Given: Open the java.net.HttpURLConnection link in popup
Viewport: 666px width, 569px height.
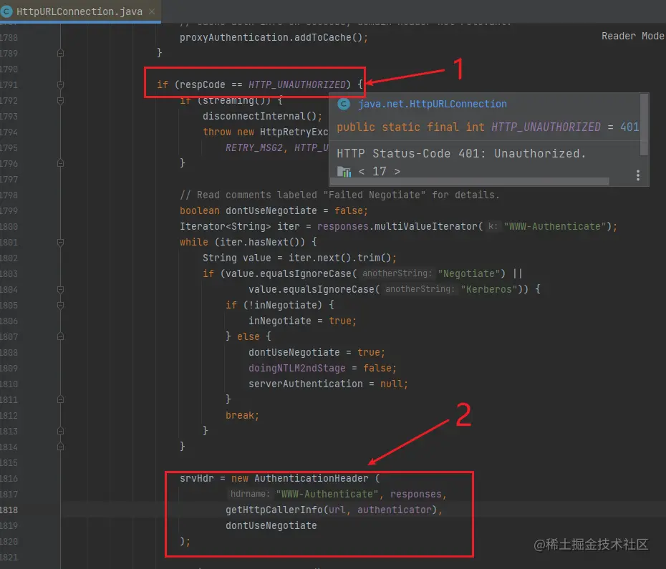Looking at the screenshot, I should click(x=432, y=104).
